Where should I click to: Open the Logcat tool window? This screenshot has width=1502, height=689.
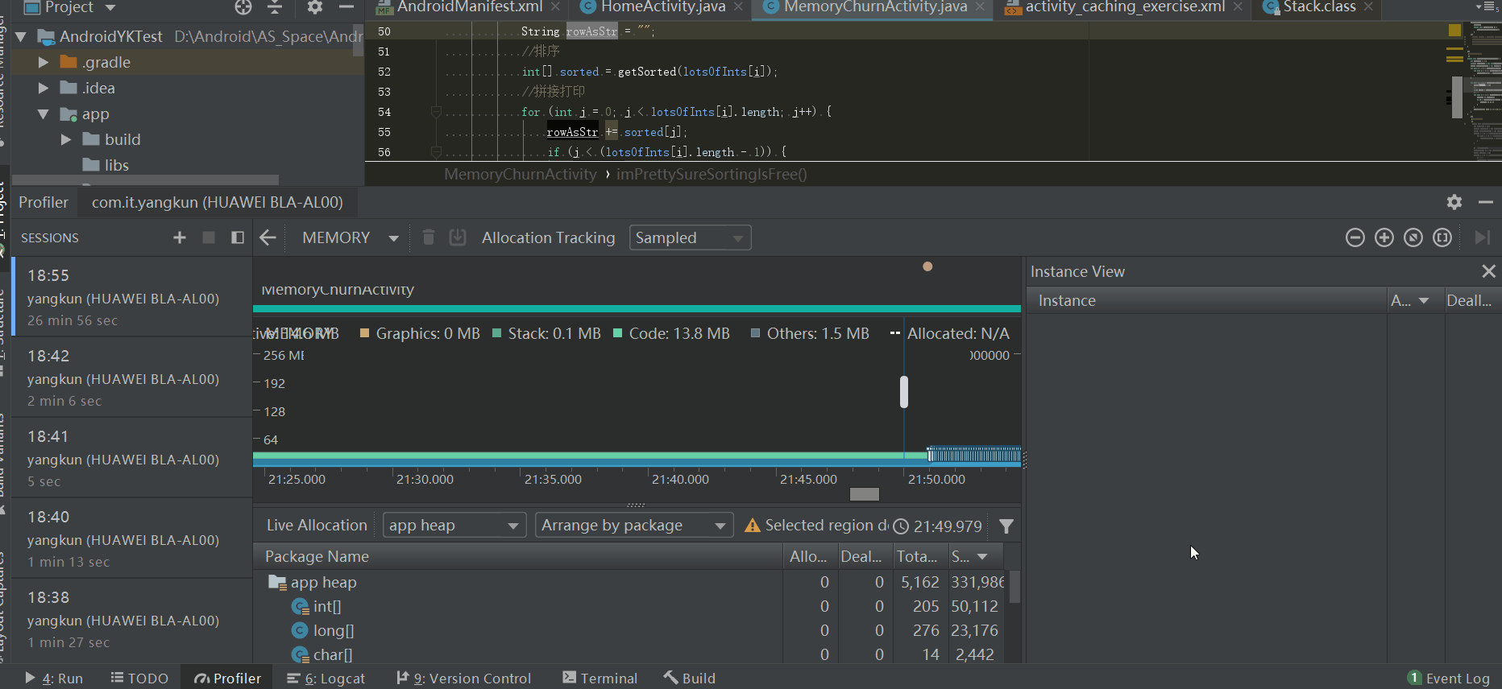tap(326, 679)
